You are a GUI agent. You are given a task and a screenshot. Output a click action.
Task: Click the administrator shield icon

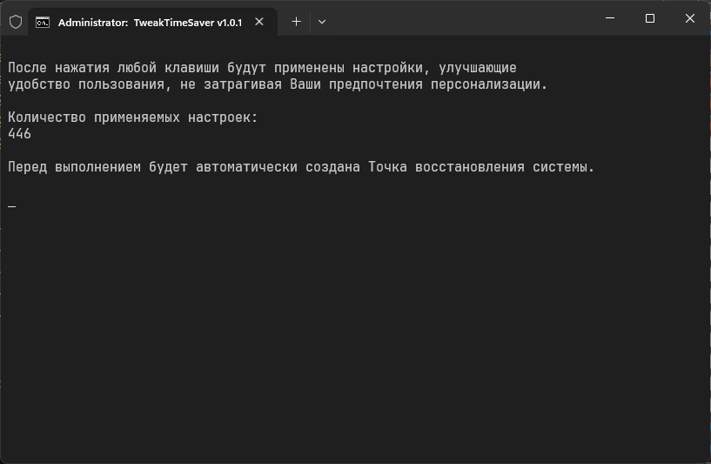point(16,22)
